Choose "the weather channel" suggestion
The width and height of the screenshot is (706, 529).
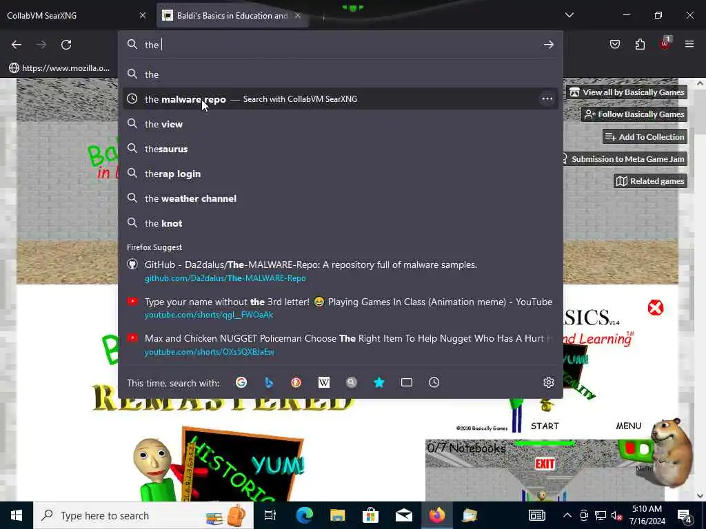341,198
